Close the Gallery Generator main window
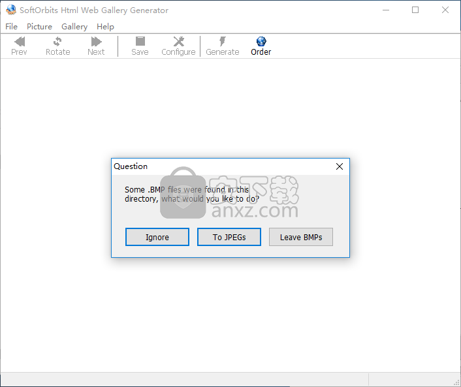Viewport: 461px width, 387px height. [445, 10]
